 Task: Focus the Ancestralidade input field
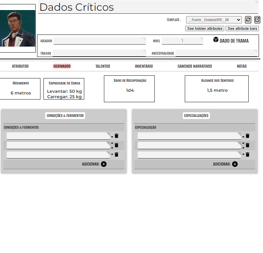(216, 53)
